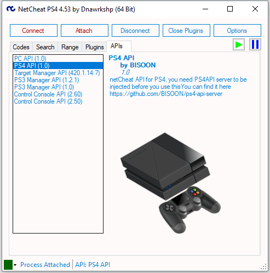270x273 pixels.
Task: Click the PS4 console and controller image
Action: [x=170, y=183]
